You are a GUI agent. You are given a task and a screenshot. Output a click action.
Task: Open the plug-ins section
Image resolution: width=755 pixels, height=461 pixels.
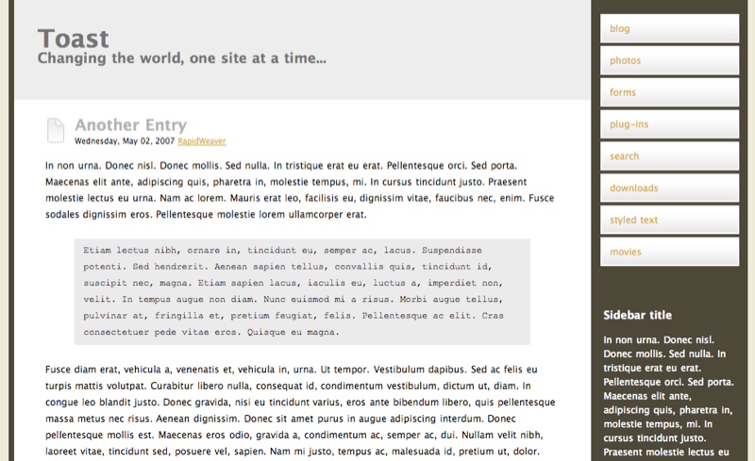(x=669, y=124)
